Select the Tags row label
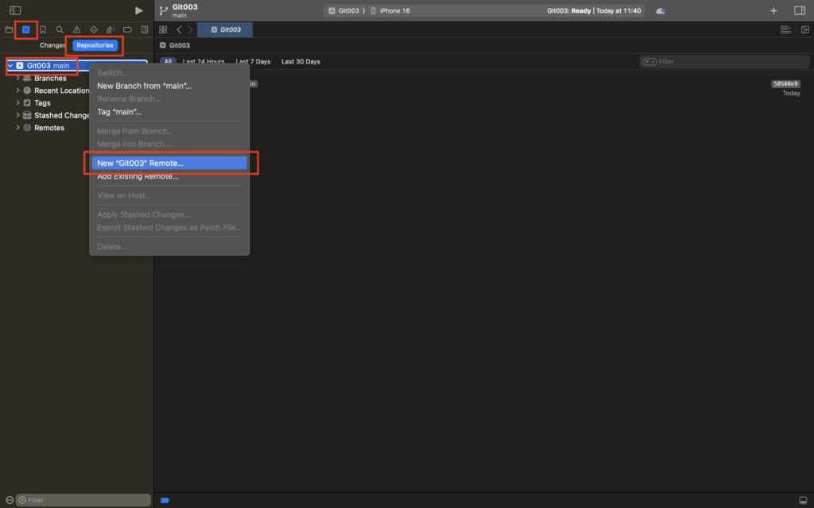 (x=42, y=102)
